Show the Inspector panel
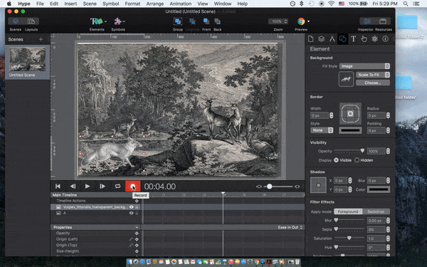The height and width of the screenshot is (267, 427). tap(367, 21)
